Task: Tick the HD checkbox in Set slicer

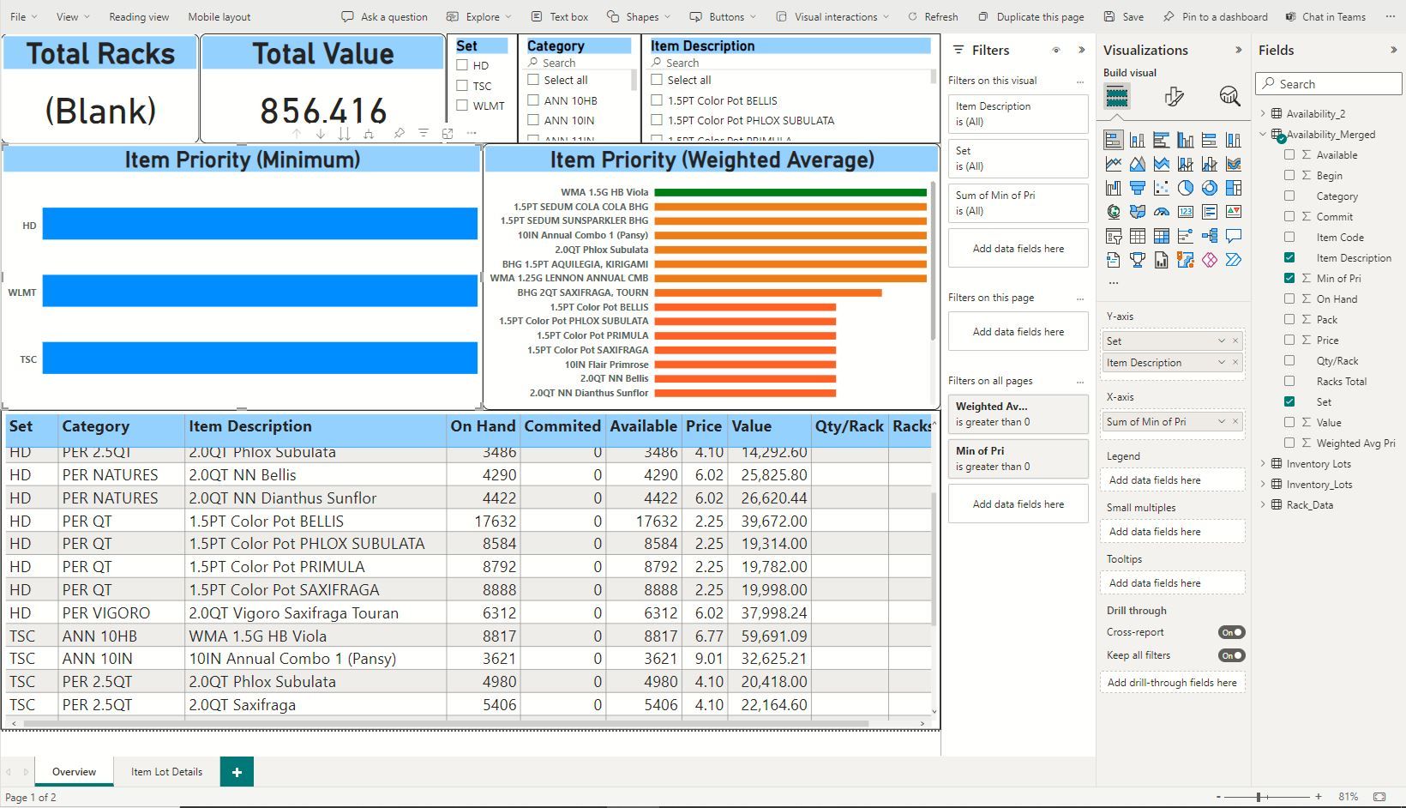Action: click(462, 65)
